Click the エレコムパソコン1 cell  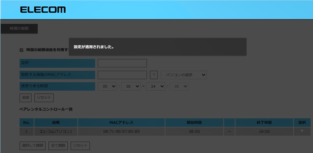56,132
